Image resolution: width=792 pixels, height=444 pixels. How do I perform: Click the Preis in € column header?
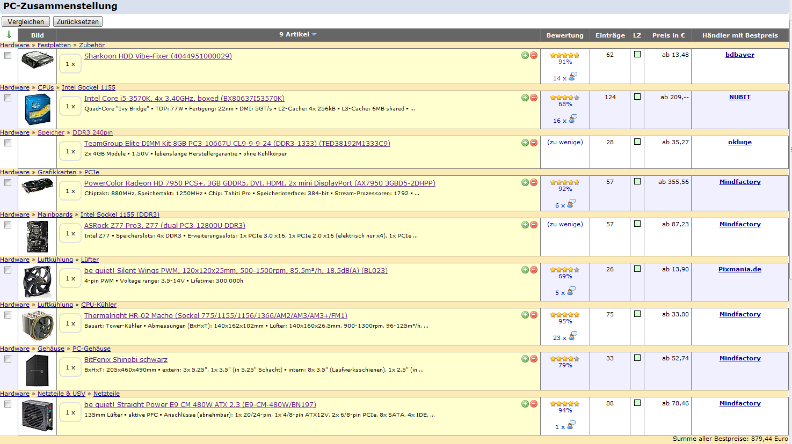point(669,35)
